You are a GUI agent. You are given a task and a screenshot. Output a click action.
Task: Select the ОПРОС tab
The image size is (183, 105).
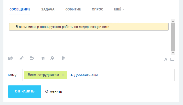(x=97, y=9)
